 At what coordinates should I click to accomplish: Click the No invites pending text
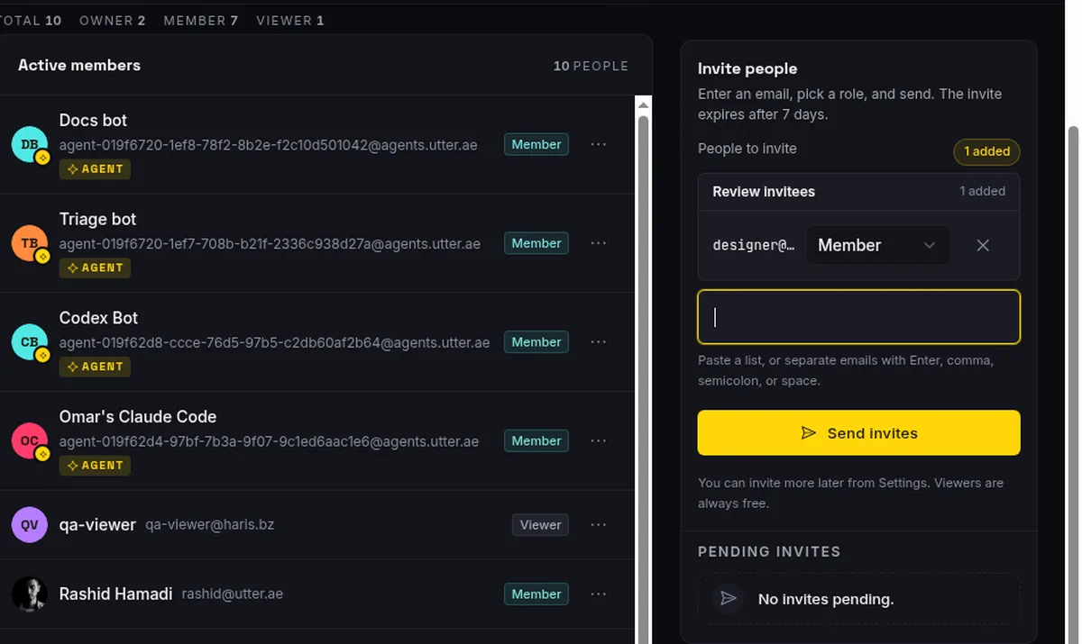click(x=826, y=599)
